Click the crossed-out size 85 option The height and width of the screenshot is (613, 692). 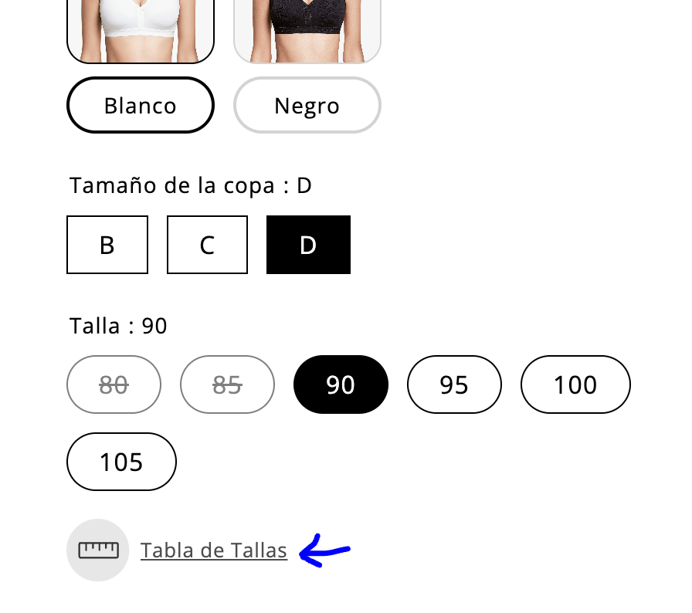pyautogui.click(x=227, y=384)
